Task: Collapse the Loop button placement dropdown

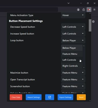Action: pos(73,40)
